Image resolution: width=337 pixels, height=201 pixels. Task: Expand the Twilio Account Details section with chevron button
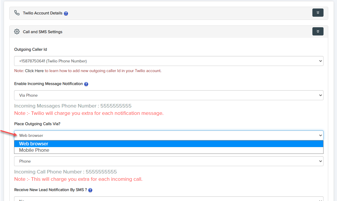pos(318,13)
